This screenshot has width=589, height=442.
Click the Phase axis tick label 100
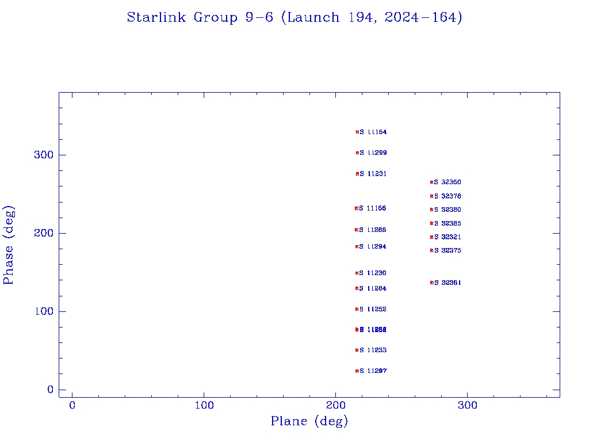pos(44,311)
